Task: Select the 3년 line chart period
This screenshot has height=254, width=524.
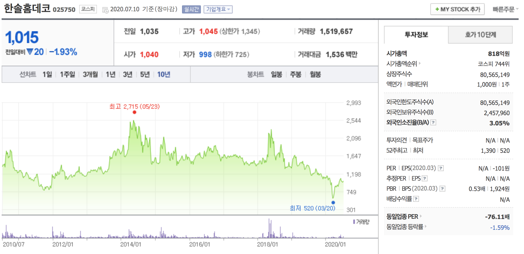Action: click(x=128, y=74)
